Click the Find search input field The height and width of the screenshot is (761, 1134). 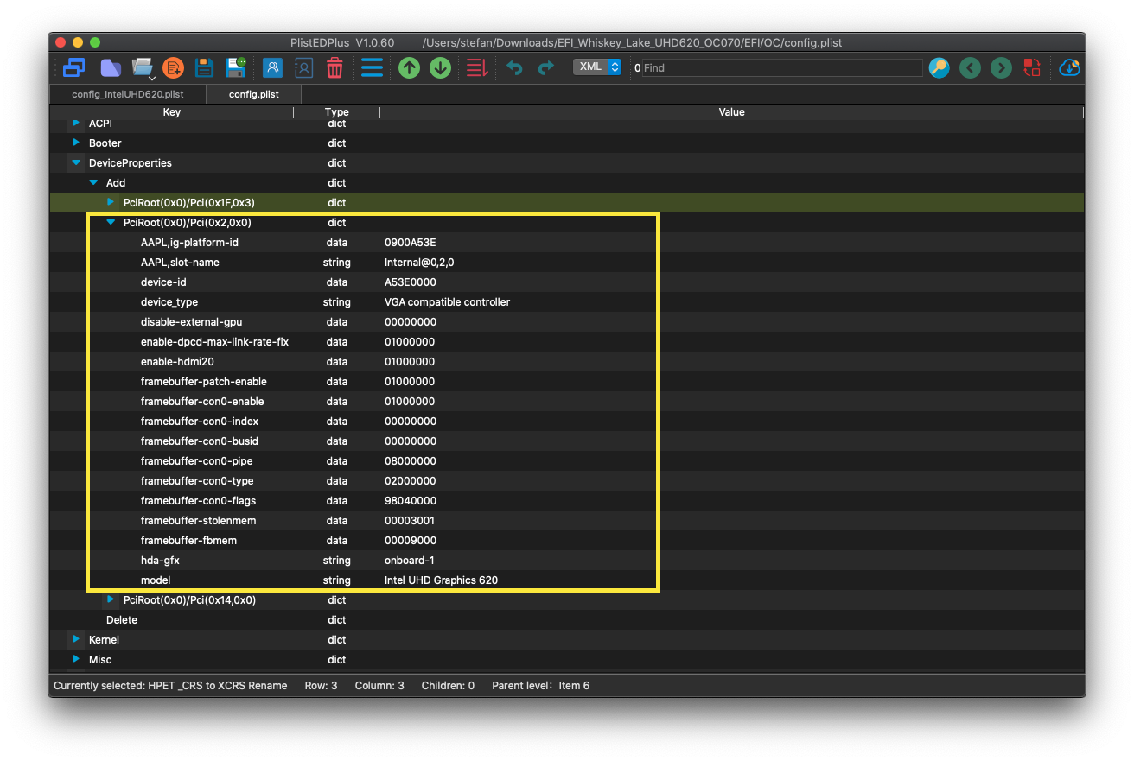point(781,67)
